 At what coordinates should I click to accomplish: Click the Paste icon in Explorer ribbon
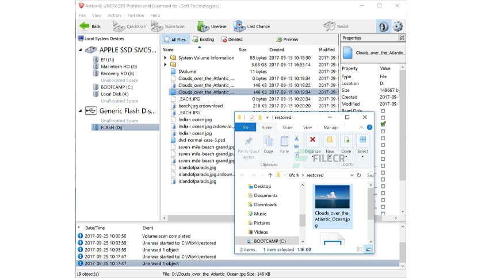pos(284,145)
